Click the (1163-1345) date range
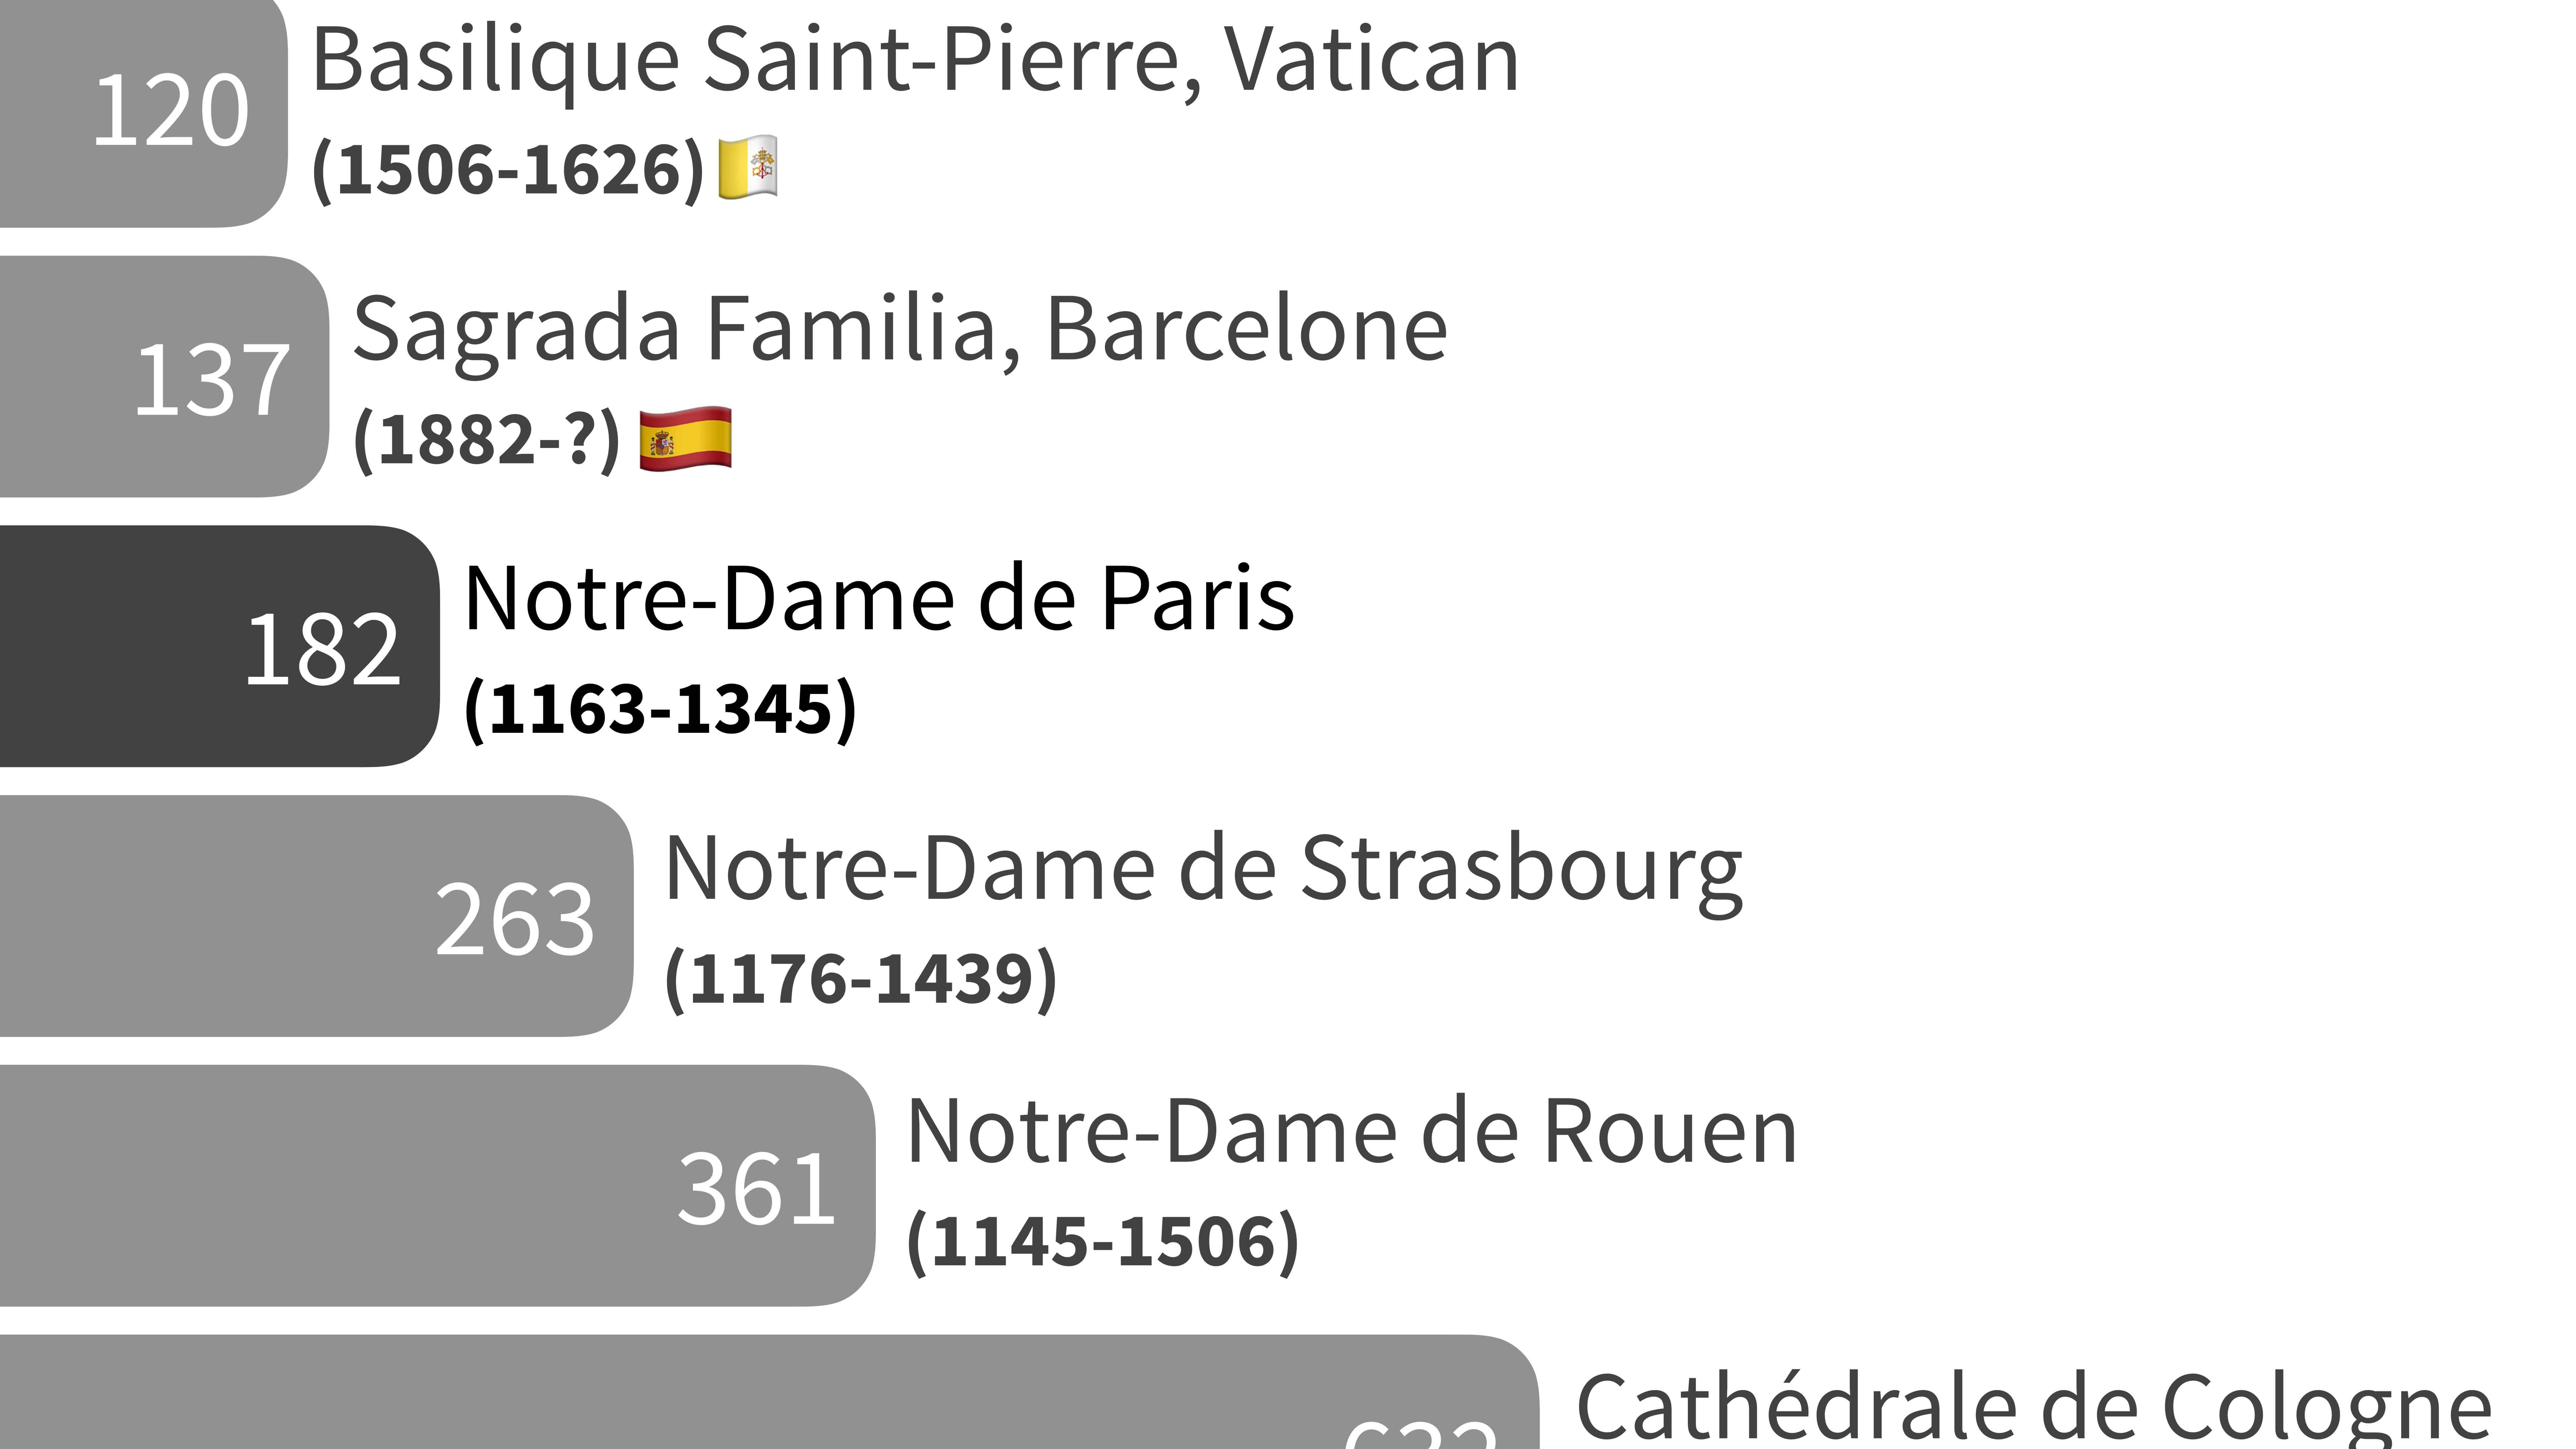2576x1449 pixels. pyautogui.click(x=660, y=709)
